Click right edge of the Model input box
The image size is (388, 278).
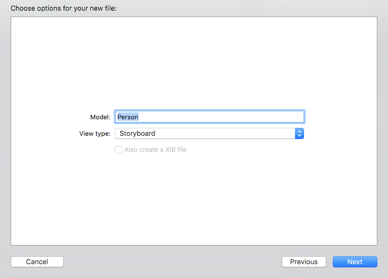[301, 117]
